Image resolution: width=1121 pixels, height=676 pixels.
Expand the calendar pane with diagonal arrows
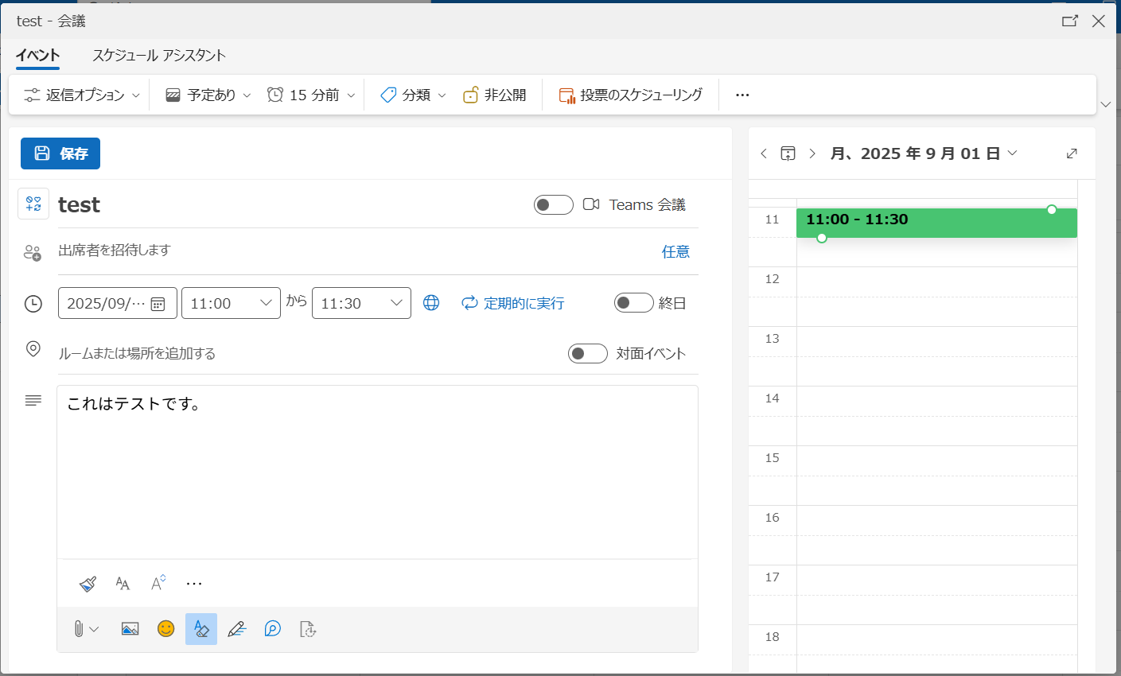click(x=1072, y=153)
